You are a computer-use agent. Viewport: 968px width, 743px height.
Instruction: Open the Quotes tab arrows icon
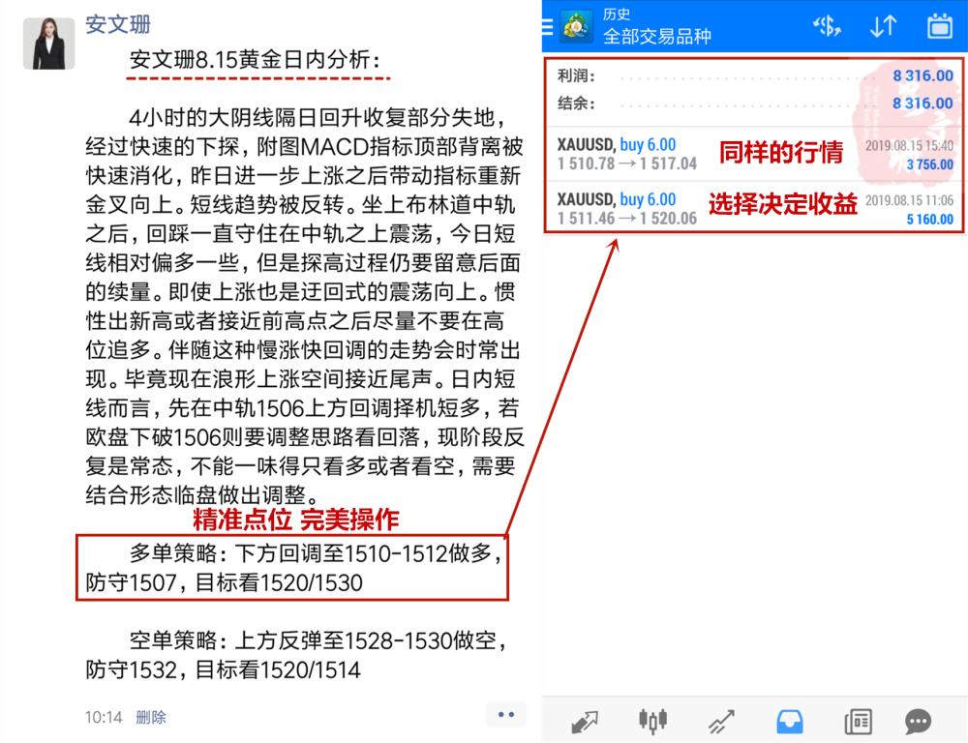(x=584, y=721)
